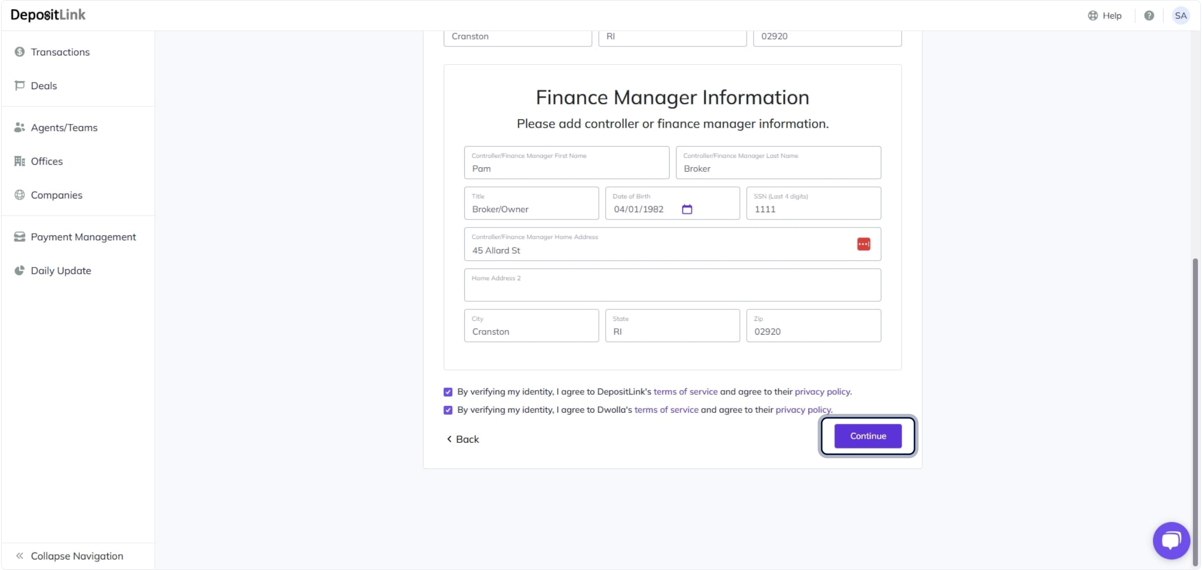This screenshot has width=1202, height=570.
Task: Click the State field showing RI
Action: tap(672, 326)
